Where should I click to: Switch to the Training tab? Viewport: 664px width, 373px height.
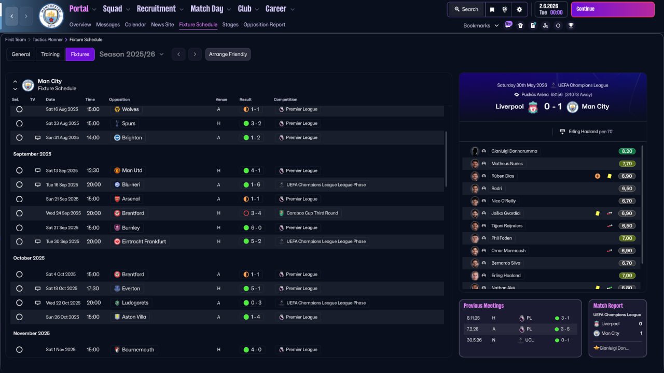(50, 54)
